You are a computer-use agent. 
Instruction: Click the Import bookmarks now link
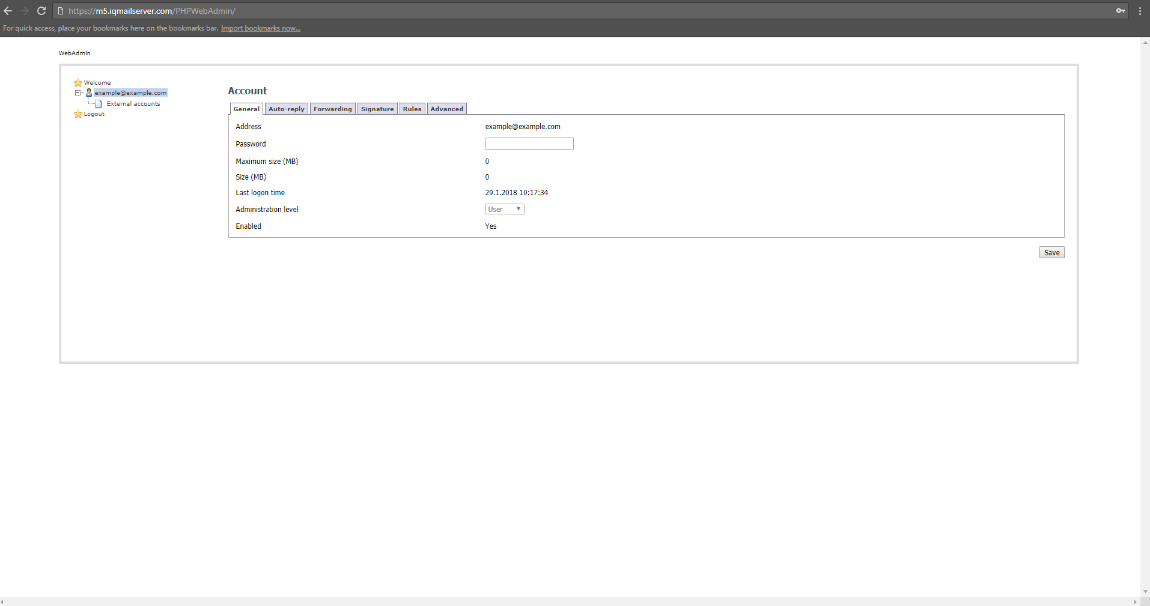pyautogui.click(x=261, y=28)
